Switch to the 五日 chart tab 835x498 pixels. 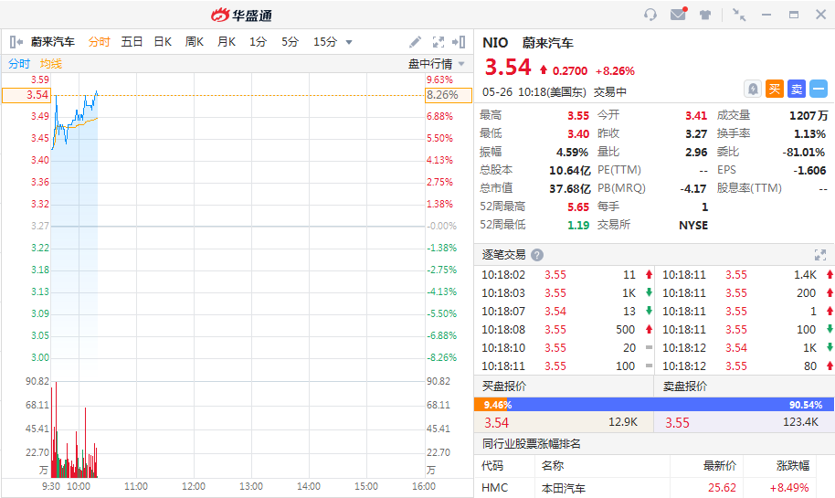[132, 42]
